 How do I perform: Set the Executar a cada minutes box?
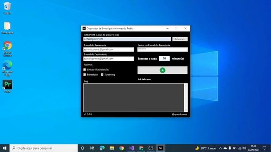[x=164, y=59]
